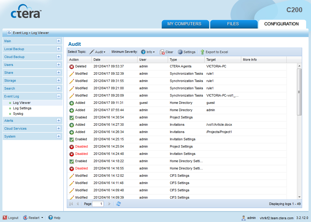Click the Deleted icon for VICTORIA-PC row
This screenshot has width=311, height=222.
[x=72, y=67]
